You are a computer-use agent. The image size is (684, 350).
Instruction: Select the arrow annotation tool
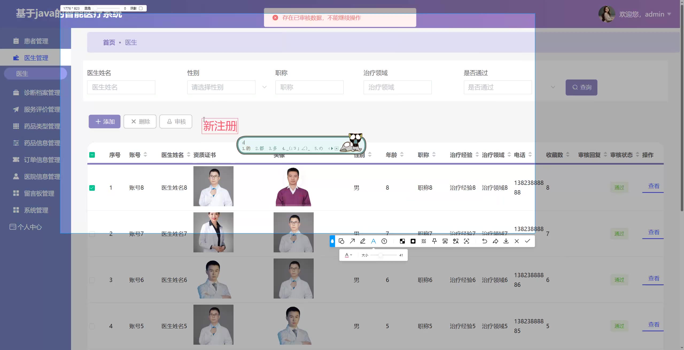click(x=352, y=241)
